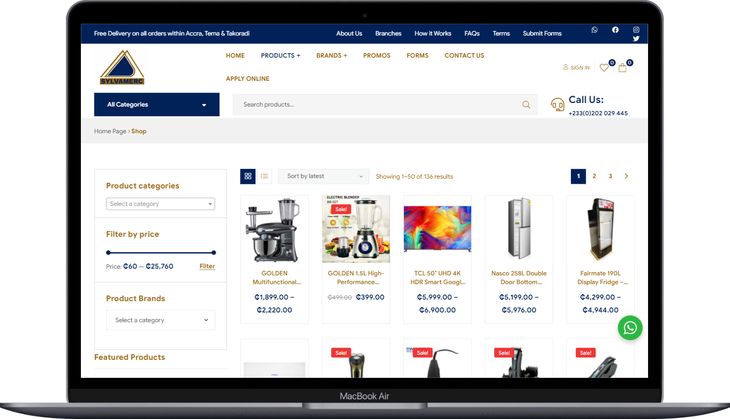Go to results page 3
730x419 pixels.
(610, 176)
